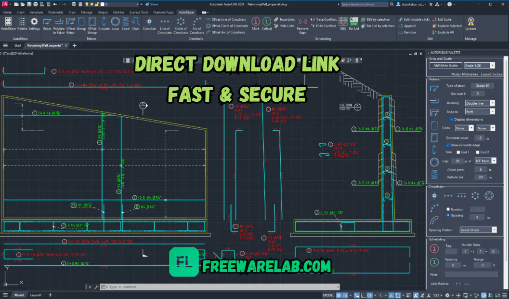Click the Bar size number field

478,94
